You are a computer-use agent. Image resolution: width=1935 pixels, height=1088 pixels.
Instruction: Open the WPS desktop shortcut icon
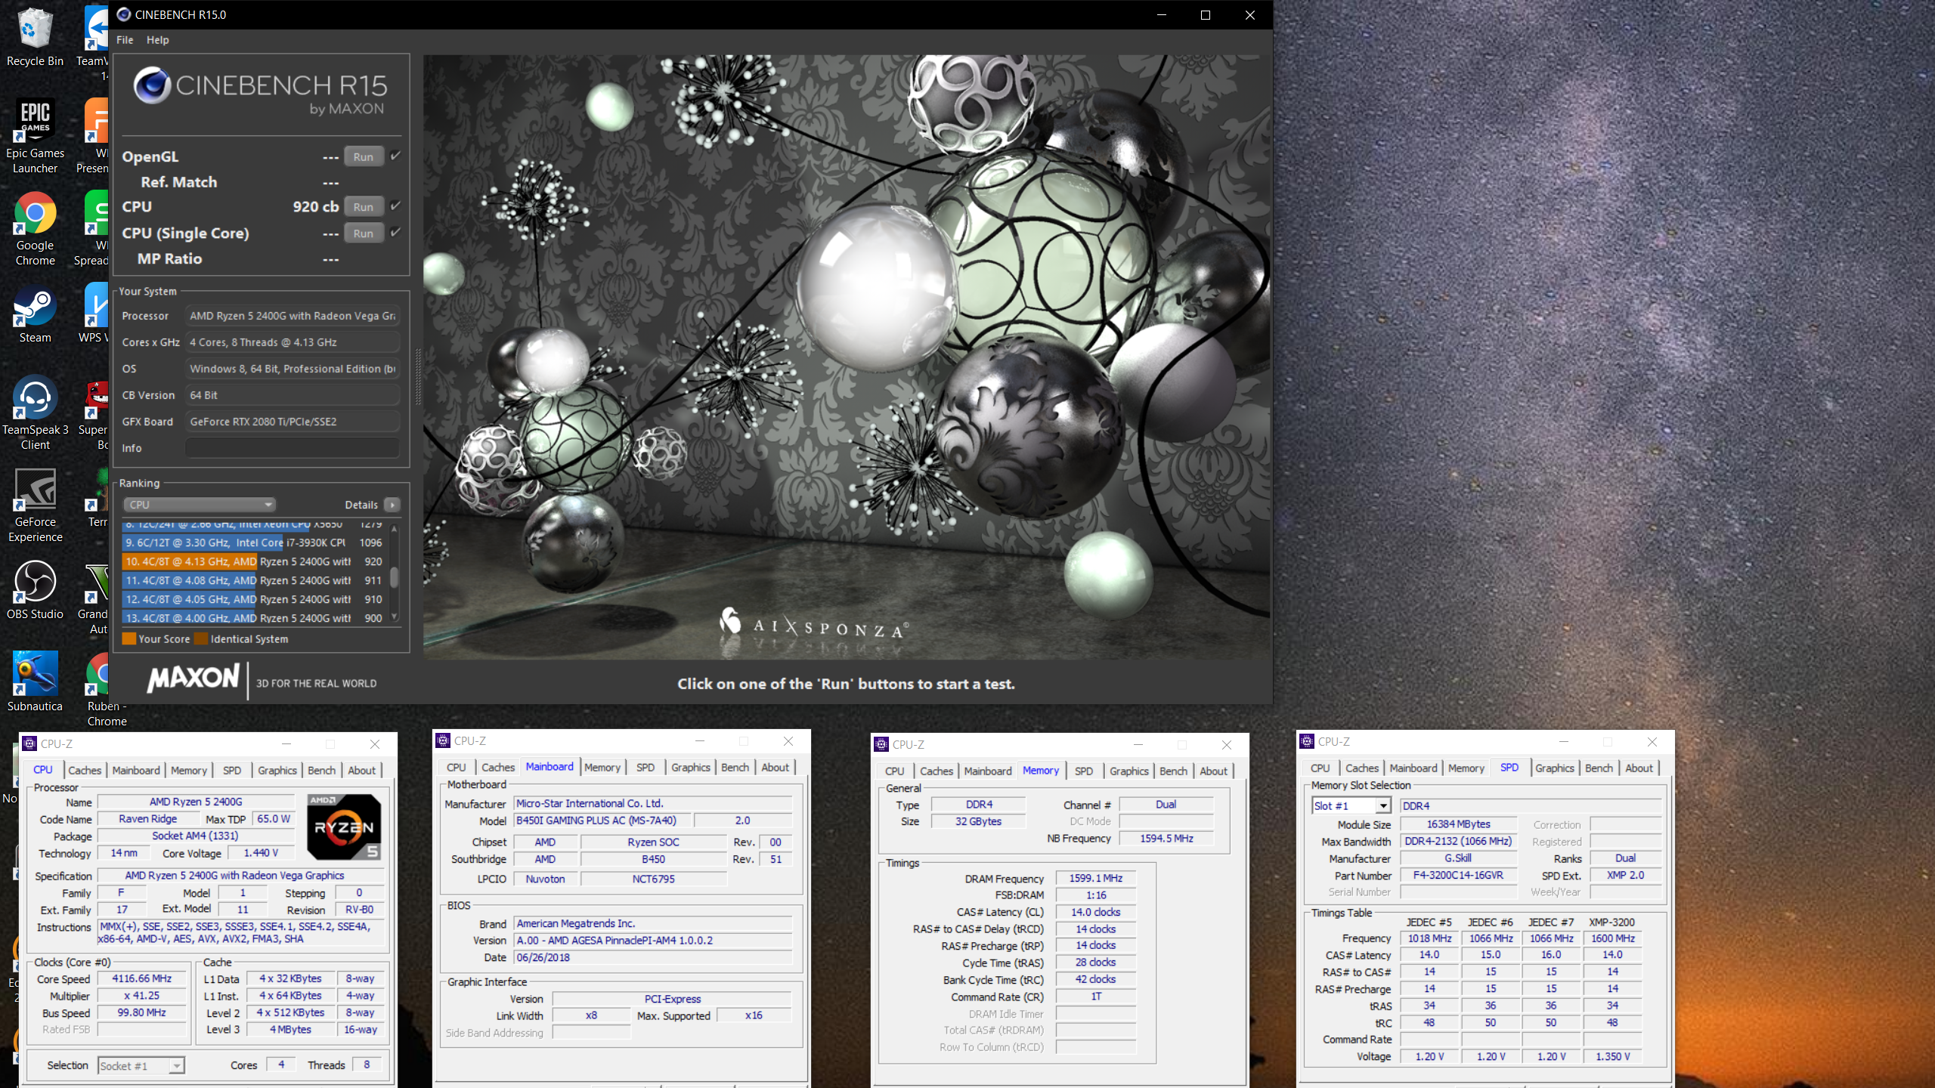tap(95, 314)
